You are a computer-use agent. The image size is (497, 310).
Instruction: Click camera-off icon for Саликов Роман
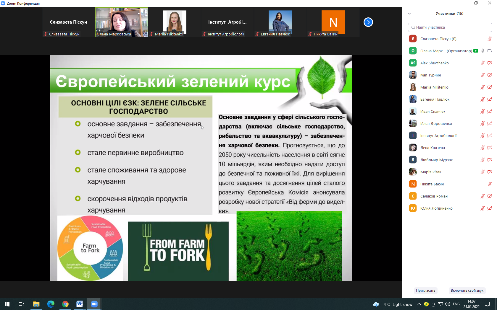coord(490,196)
